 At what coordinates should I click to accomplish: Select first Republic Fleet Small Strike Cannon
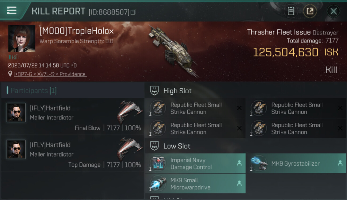point(195,108)
